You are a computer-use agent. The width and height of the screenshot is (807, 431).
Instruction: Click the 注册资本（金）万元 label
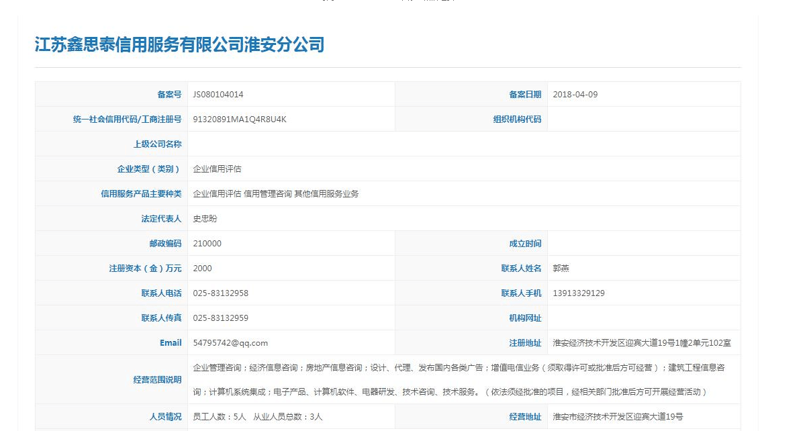pos(146,269)
